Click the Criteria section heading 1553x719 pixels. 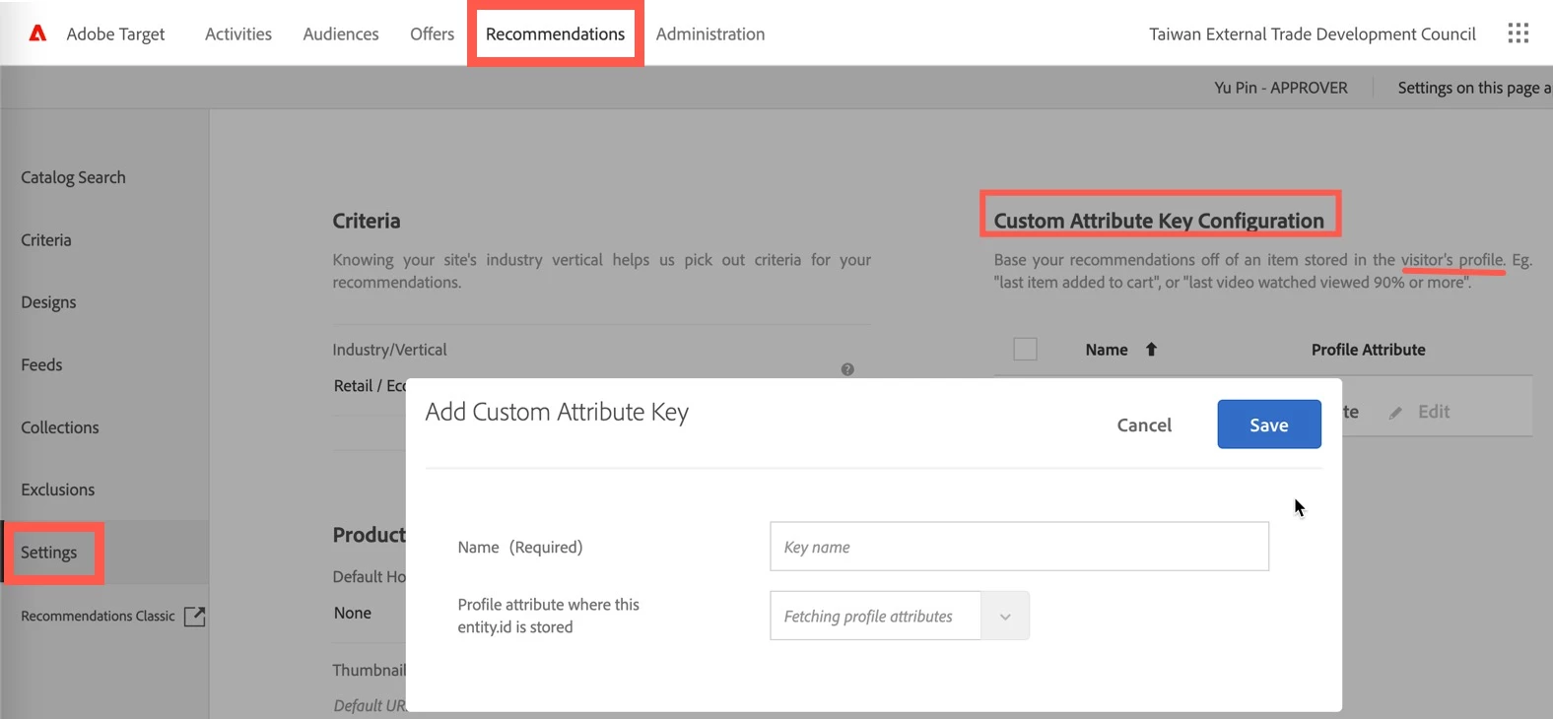[x=367, y=221]
